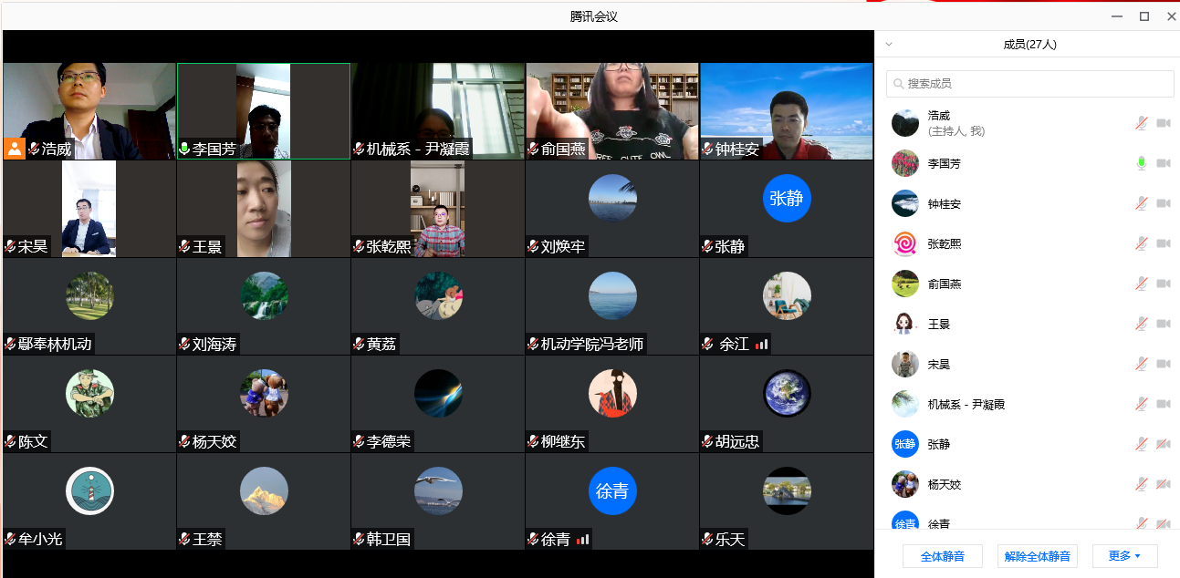Click the 搜索成员 search field
The image size is (1180, 578).
tap(1029, 84)
